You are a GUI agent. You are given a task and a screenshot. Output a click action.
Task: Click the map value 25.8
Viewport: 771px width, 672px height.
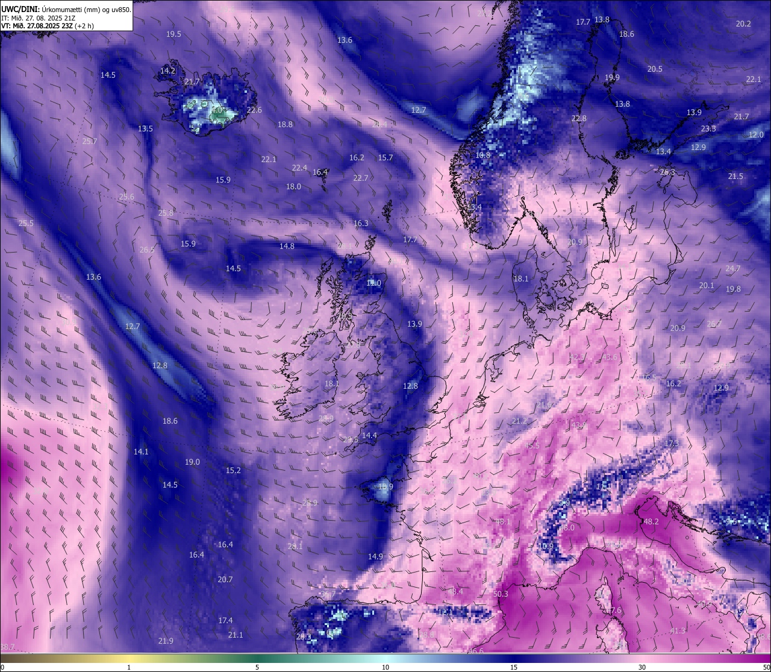coord(166,213)
